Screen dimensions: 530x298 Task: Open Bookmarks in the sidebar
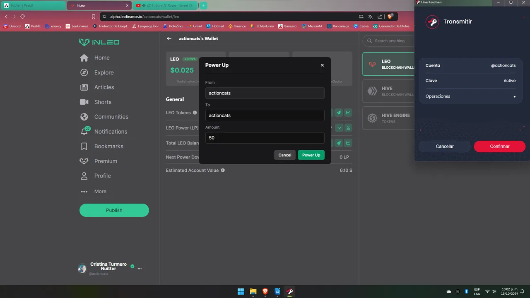101,146
